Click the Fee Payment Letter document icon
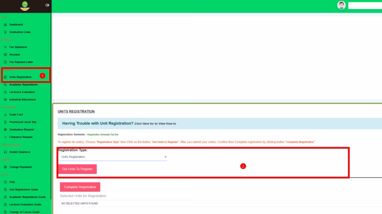This screenshot has width=382, height=214. point(5,62)
